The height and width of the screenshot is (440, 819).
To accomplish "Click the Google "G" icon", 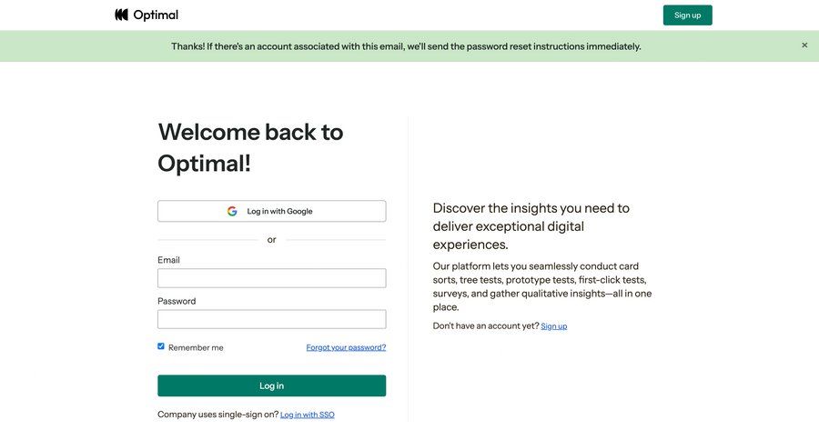I will (x=232, y=211).
